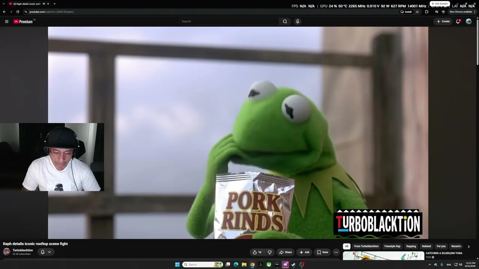Viewport: 479px width, 269px height.
Task: Expand the notification bell options dropdown
Action: coord(49,252)
